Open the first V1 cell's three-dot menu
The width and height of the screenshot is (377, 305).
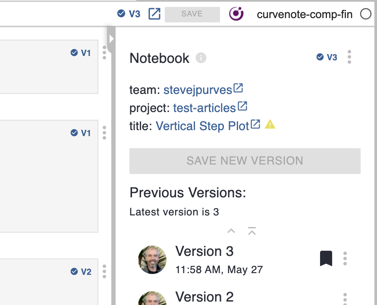(104, 53)
